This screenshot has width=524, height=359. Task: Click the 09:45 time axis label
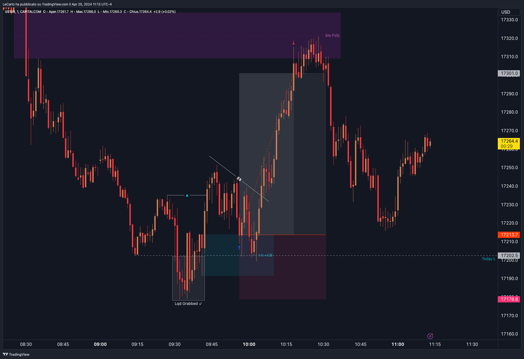212,344
